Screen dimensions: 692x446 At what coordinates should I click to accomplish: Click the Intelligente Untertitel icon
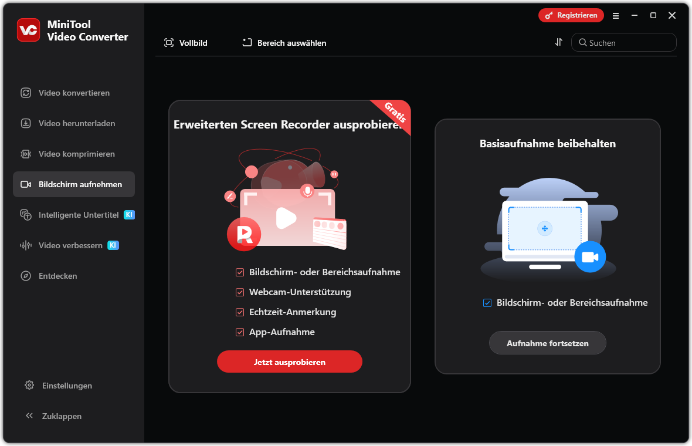pos(26,215)
